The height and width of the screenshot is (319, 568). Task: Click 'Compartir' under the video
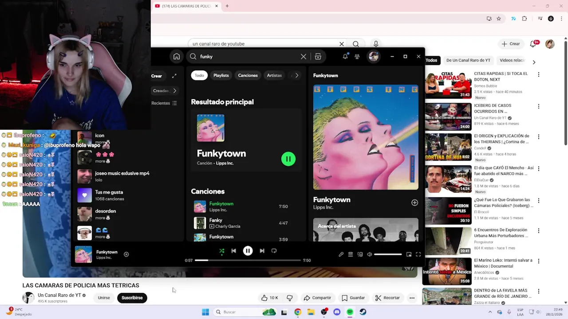tap(317, 298)
